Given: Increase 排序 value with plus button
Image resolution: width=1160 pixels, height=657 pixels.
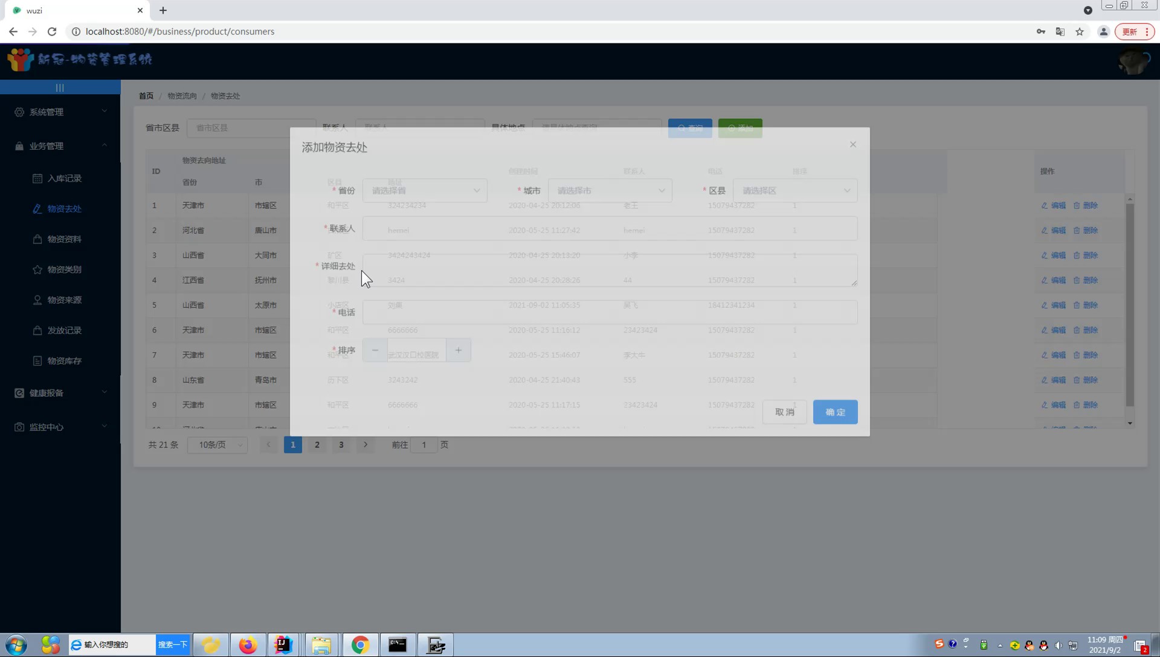Looking at the screenshot, I should tap(459, 350).
